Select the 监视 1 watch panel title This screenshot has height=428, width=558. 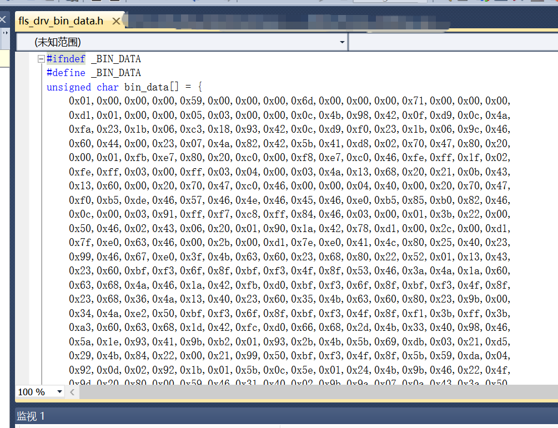point(31,416)
